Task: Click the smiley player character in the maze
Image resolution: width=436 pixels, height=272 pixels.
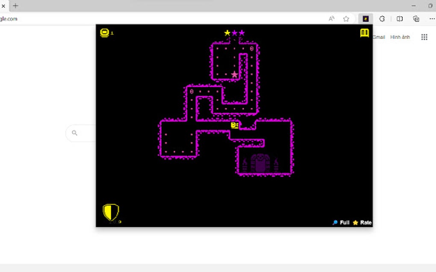Action: coord(235,125)
